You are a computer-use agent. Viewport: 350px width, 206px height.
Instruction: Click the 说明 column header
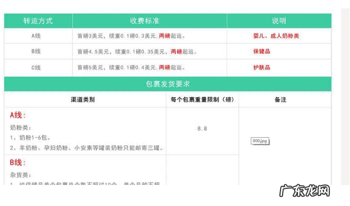(x=279, y=20)
